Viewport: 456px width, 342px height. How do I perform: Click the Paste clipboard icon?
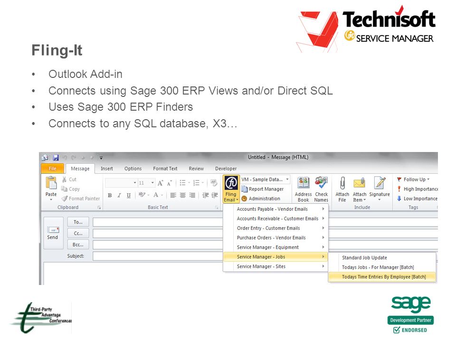(51, 183)
